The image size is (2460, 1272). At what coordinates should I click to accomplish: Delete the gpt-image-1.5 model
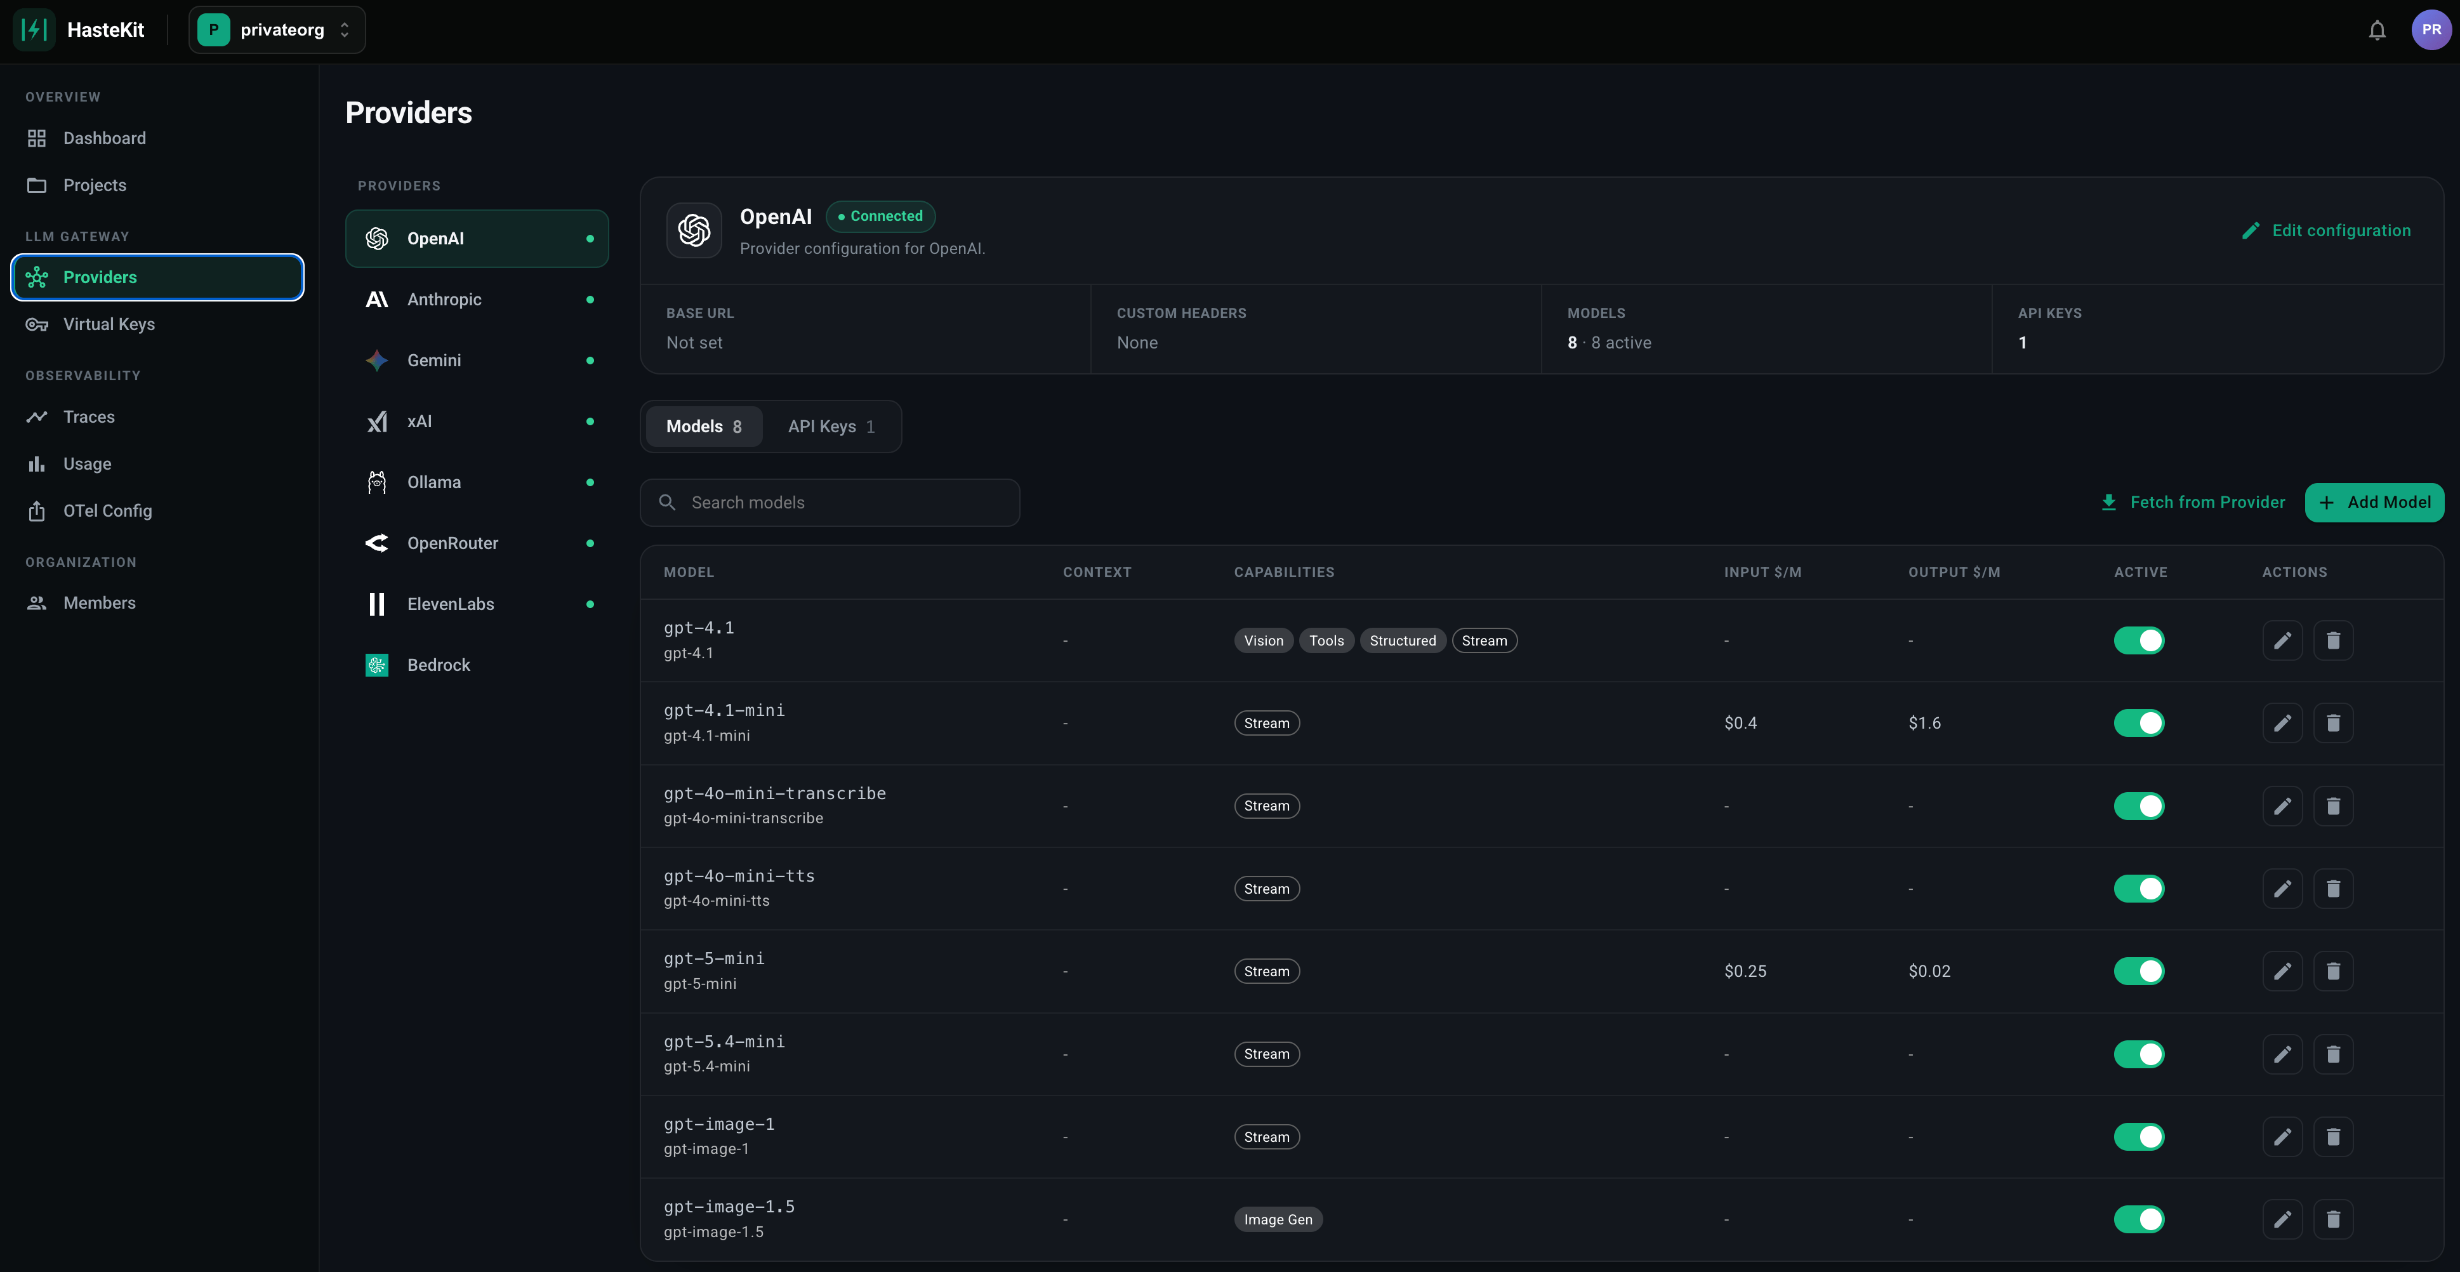pyautogui.click(x=2333, y=1219)
